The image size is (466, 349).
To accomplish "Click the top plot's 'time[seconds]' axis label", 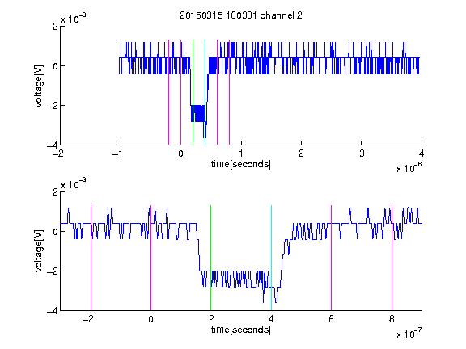I will pos(241,164).
